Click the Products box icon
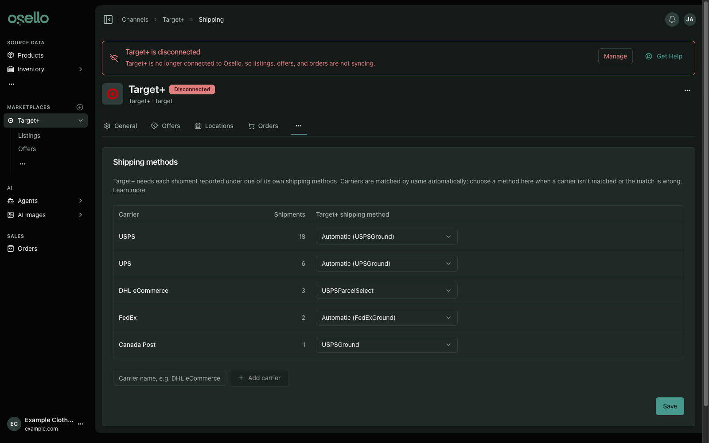This screenshot has height=443, width=709. [11, 55]
